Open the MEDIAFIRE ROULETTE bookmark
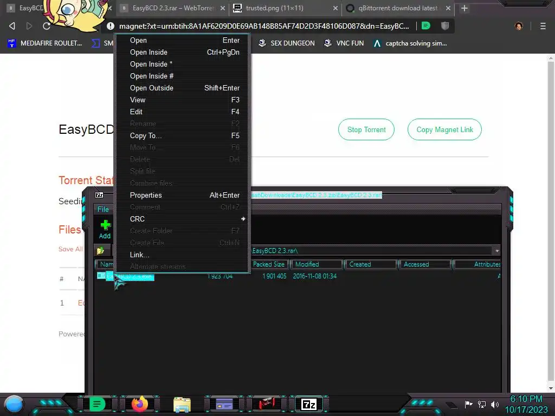555x416 pixels. tap(45, 43)
